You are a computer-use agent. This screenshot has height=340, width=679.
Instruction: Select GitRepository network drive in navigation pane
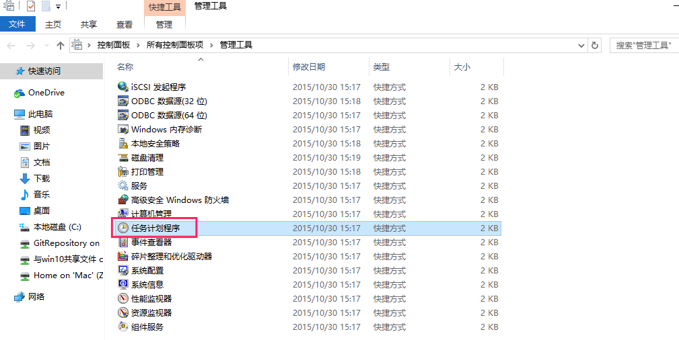click(x=67, y=243)
